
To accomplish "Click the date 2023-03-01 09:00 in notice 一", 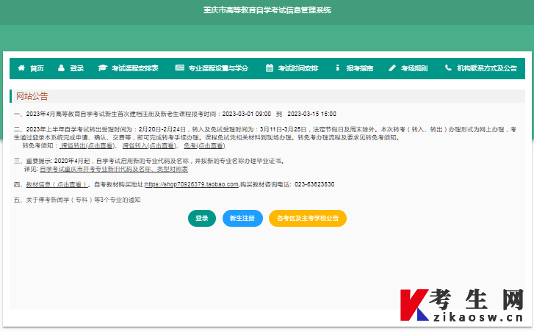I will click(x=247, y=114).
